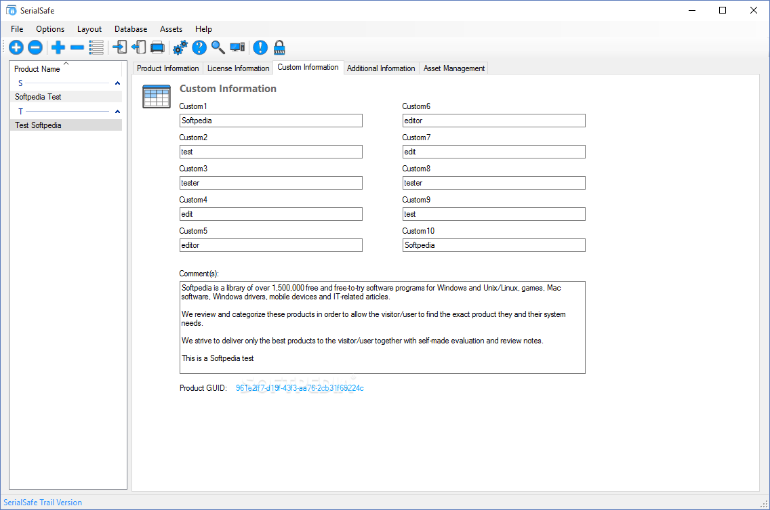Click the Product GUID: label

tap(203, 388)
